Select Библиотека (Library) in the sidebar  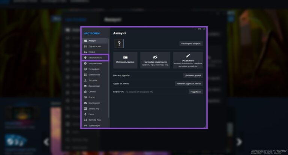pyautogui.click(x=94, y=75)
